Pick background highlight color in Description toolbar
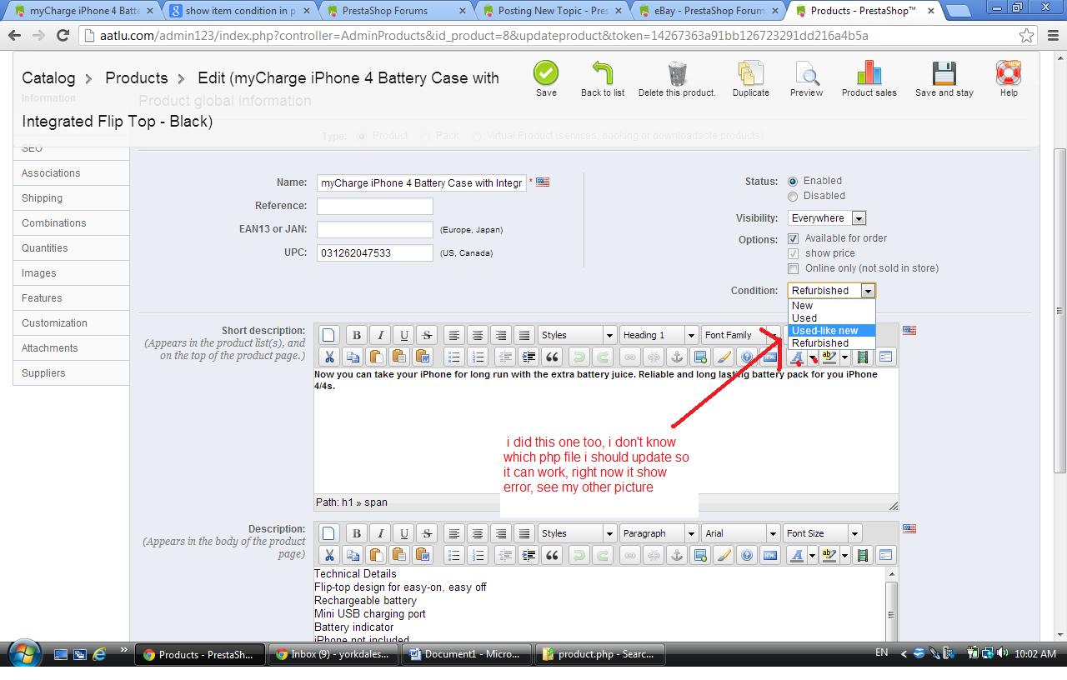Image resolution: width=1067 pixels, height=680 pixels. tap(829, 555)
